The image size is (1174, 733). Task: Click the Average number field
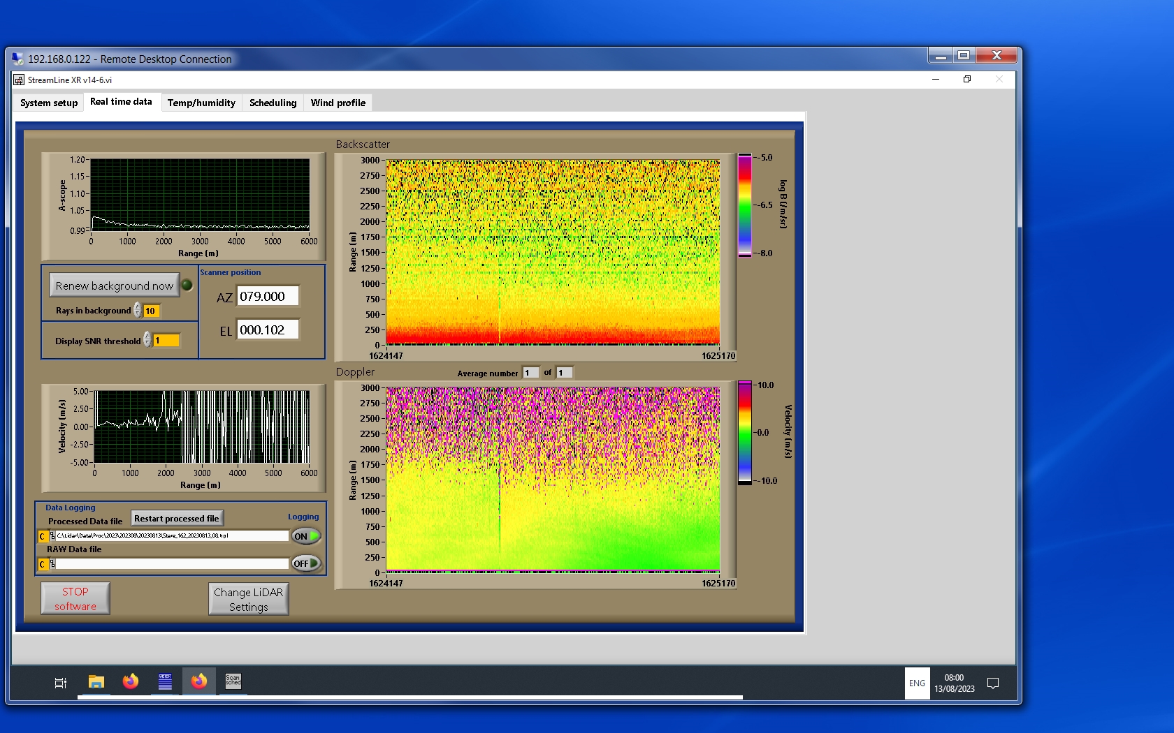pyautogui.click(x=530, y=373)
